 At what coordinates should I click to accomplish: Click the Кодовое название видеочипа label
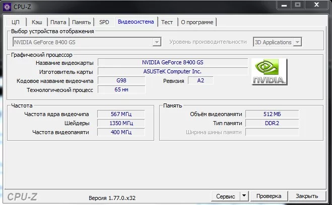(55, 81)
